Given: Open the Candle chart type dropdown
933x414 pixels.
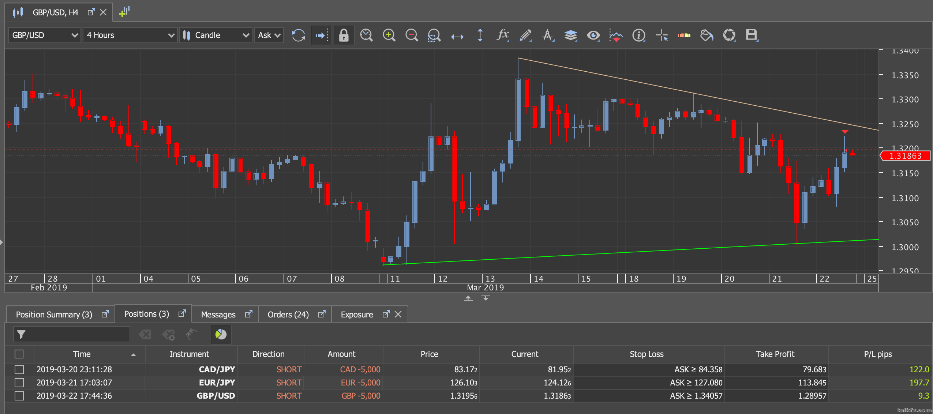Looking at the screenshot, I should [x=216, y=35].
